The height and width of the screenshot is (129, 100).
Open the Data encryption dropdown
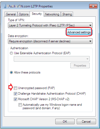click(50, 41)
